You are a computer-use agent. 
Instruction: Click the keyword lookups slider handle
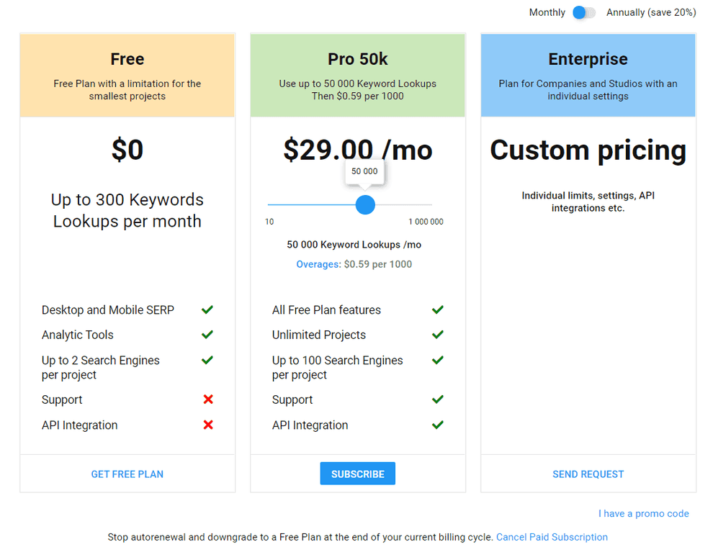pyautogui.click(x=365, y=205)
